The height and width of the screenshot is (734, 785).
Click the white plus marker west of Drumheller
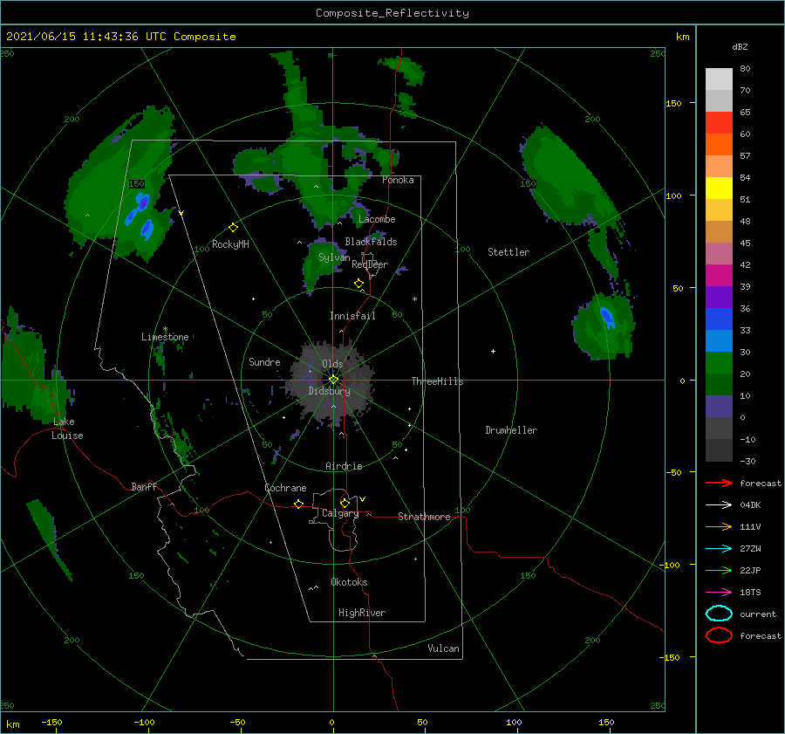click(493, 351)
